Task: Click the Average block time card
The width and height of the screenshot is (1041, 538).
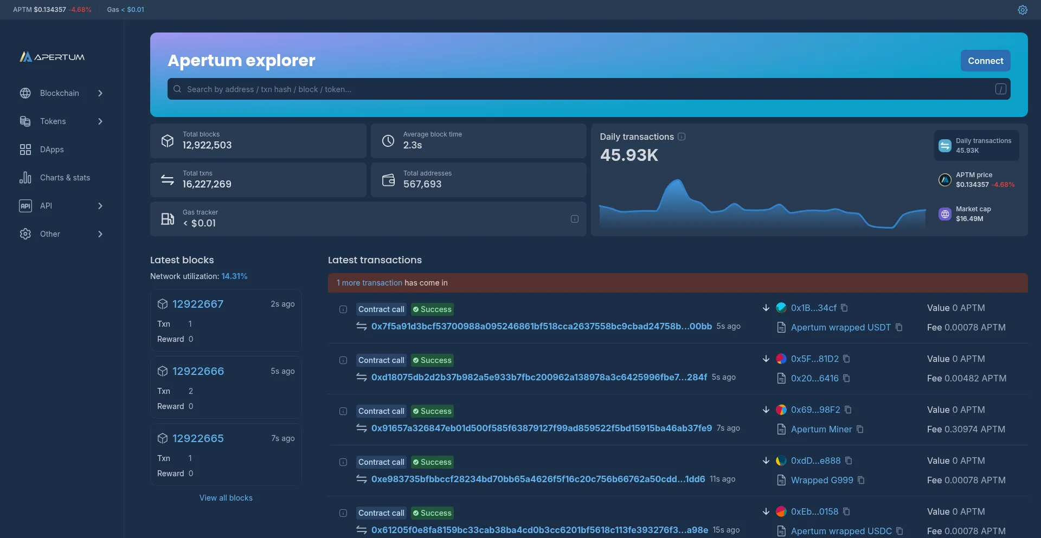Action: pos(479,141)
